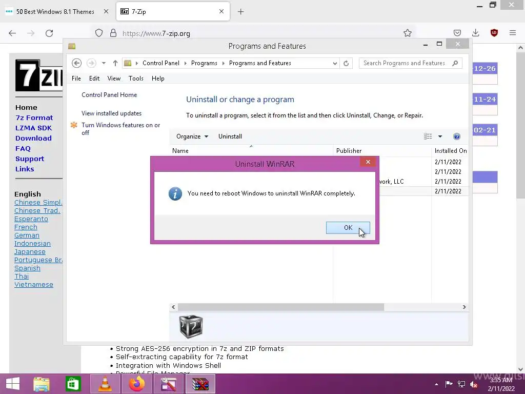Expand breadcrumb arrow after Control Panel

[185, 63]
